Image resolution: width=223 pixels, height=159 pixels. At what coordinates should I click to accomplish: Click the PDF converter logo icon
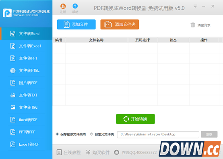[7, 13]
